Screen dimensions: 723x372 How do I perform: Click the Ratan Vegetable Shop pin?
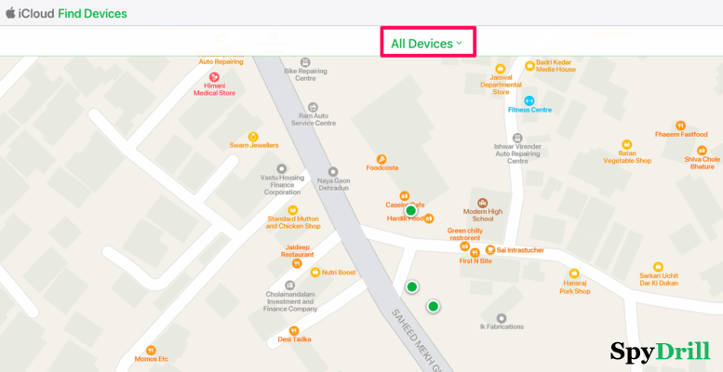click(x=626, y=144)
